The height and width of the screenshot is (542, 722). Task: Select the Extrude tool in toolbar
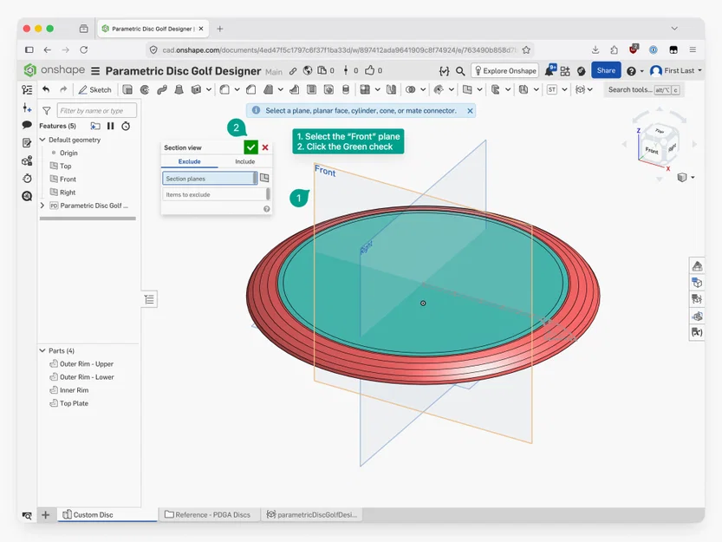[x=127, y=90]
